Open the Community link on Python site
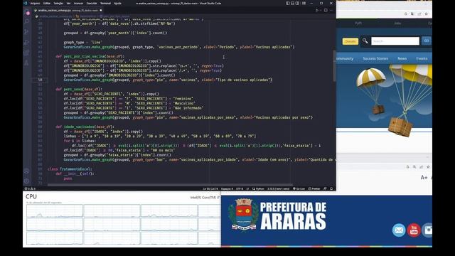 click(x=345, y=58)
